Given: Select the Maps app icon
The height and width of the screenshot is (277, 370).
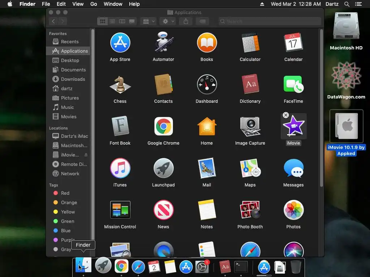Looking at the screenshot, I should pyautogui.click(x=250, y=168).
